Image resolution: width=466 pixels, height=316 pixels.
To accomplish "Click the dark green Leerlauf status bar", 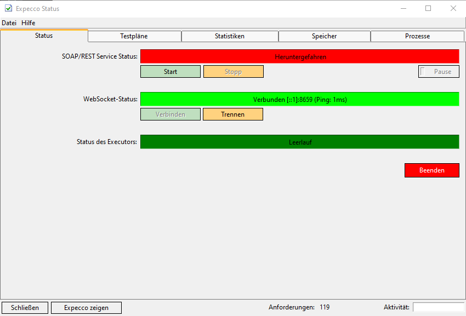I will (299, 142).
